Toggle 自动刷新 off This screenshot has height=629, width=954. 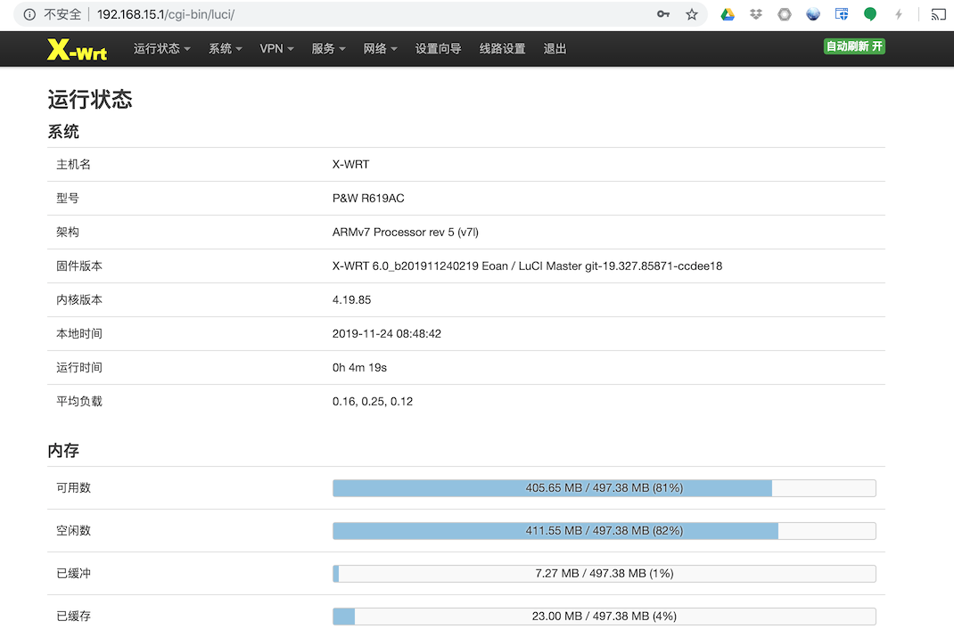coord(853,45)
